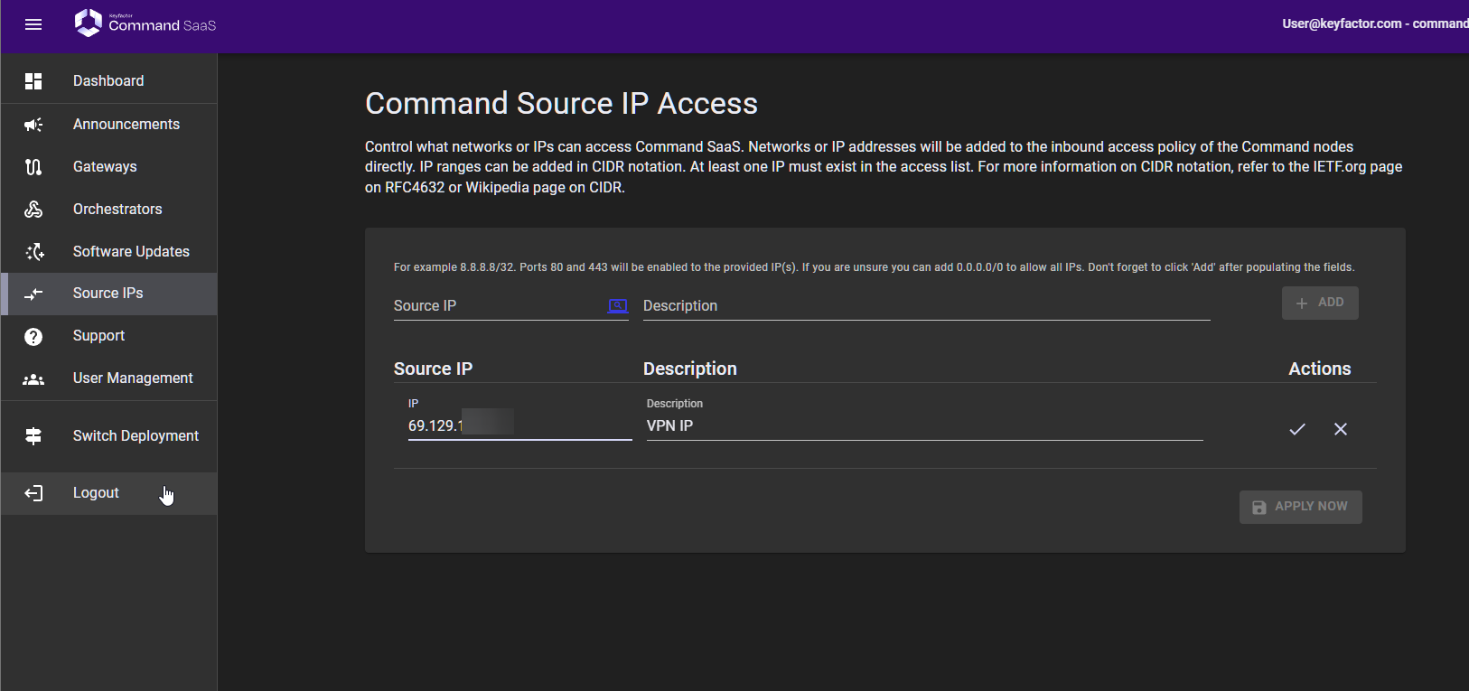
Task: Click the Keyfactor Command SaaS logo
Action: pyautogui.click(x=145, y=23)
